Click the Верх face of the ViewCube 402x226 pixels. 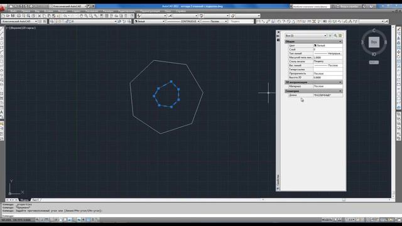(x=374, y=42)
